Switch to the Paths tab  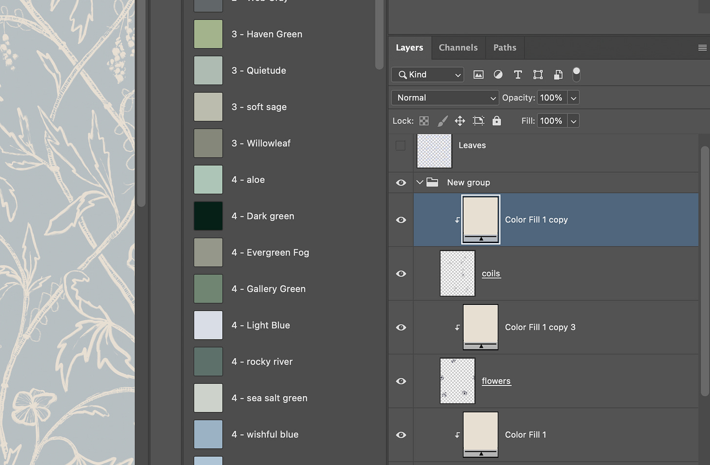[505, 48]
